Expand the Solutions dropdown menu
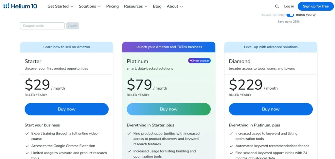 (90, 6)
